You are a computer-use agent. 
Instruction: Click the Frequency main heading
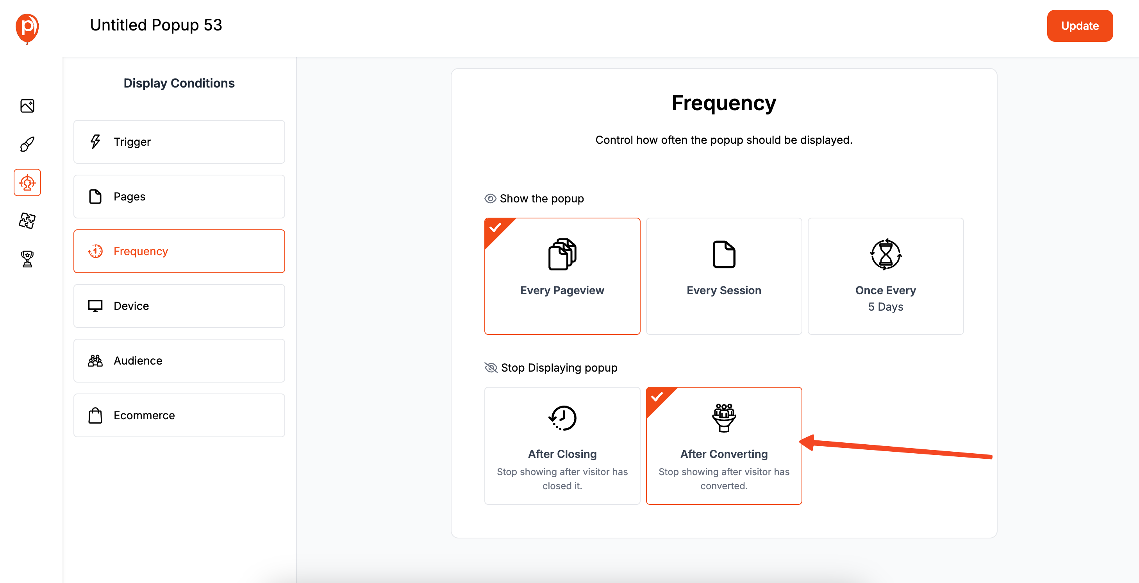pos(724,103)
